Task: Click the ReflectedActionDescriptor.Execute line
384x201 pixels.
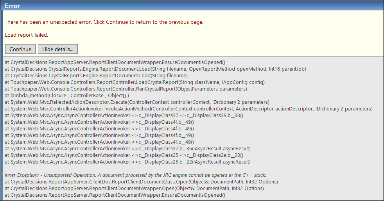Action: pos(137,102)
